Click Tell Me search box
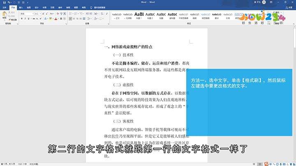The height and width of the screenshot is (166, 296). [x=98, y=7]
